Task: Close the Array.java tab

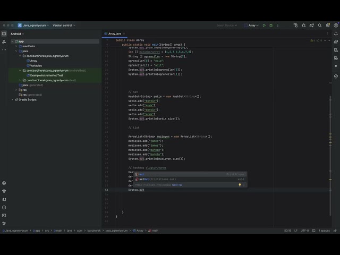Action: coord(124,33)
